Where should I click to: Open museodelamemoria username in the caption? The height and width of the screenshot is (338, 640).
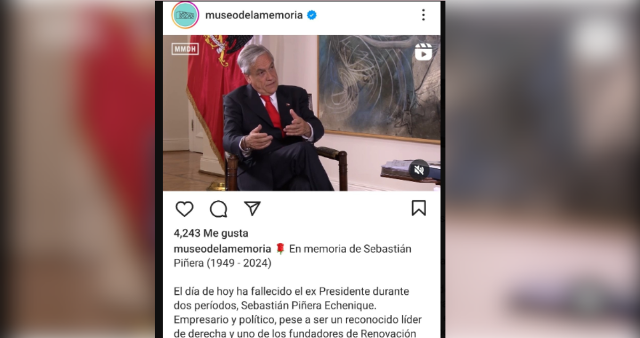coord(222,249)
